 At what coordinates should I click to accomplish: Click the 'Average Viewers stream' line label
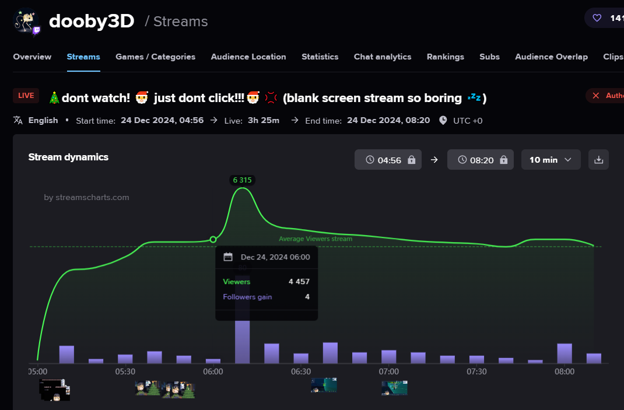click(x=315, y=239)
